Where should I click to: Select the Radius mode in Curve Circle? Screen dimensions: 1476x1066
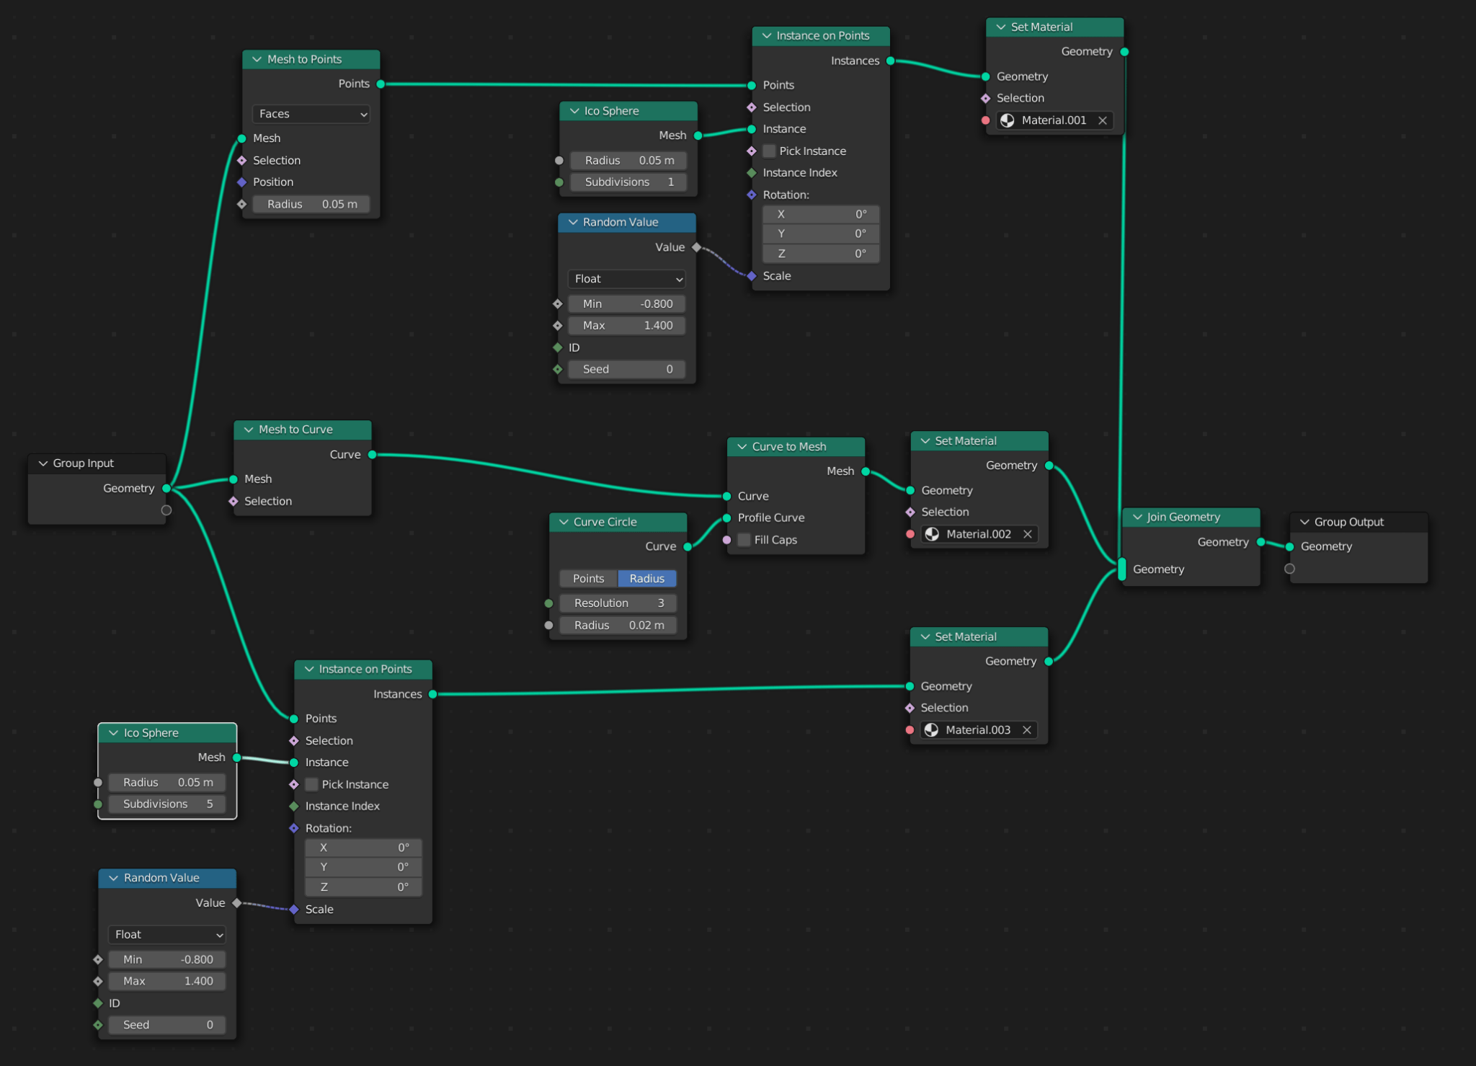tap(646, 579)
